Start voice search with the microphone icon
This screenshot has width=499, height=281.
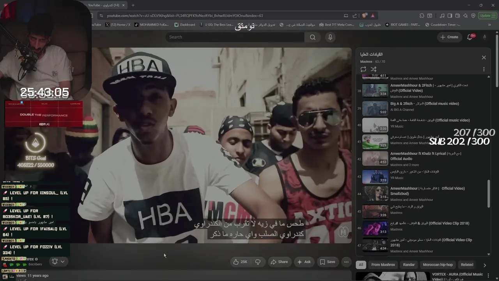coord(330,37)
